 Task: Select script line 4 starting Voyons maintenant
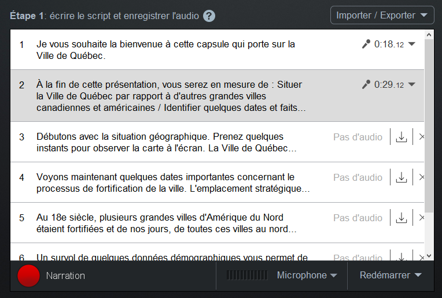click(x=173, y=182)
